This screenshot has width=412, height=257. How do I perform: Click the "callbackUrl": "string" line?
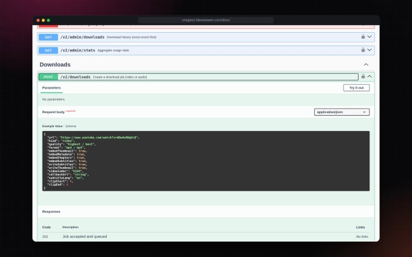click(x=68, y=175)
